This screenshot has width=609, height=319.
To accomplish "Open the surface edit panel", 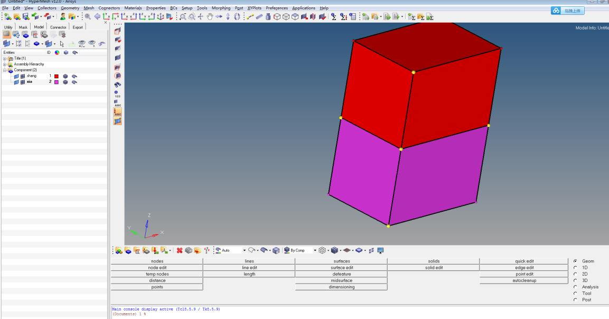I will tap(341, 268).
